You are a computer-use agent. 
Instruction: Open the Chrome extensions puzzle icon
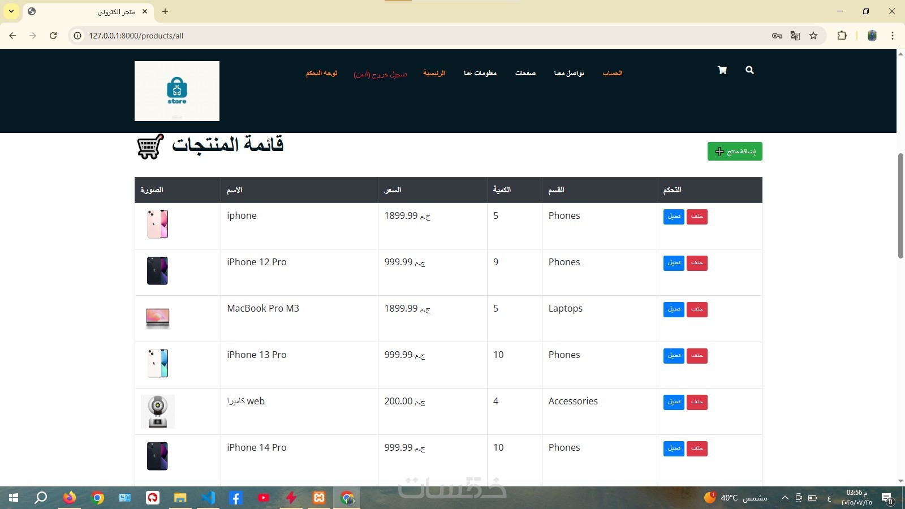[x=842, y=36]
